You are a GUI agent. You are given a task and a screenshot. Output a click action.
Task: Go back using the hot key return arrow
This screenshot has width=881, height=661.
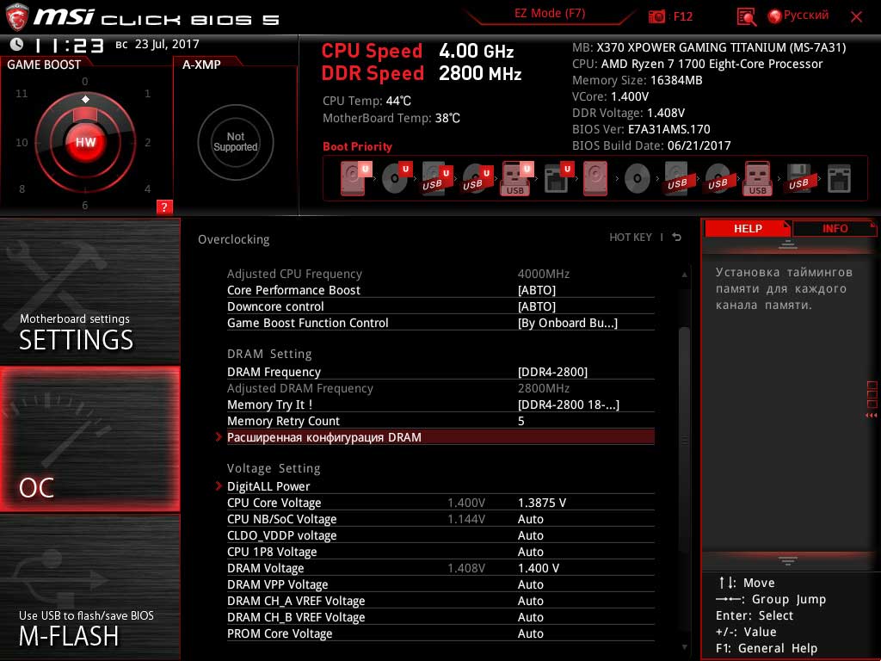[x=677, y=238]
